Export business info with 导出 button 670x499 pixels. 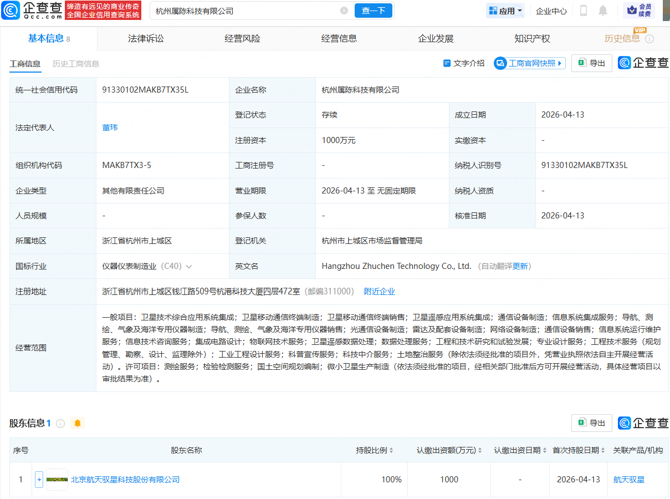click(x=592, y=63)
